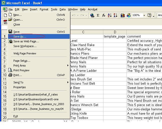Choose Close in the File menu
Viewport: 162px width, 129px height.
(39, 24)
